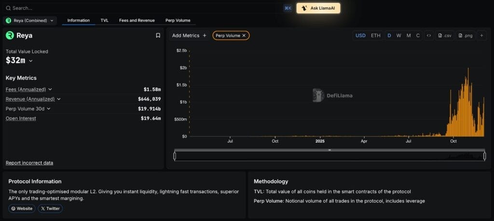Open Ask LlamaAI assistant
The image size is (494, 221).
point(318,8)
